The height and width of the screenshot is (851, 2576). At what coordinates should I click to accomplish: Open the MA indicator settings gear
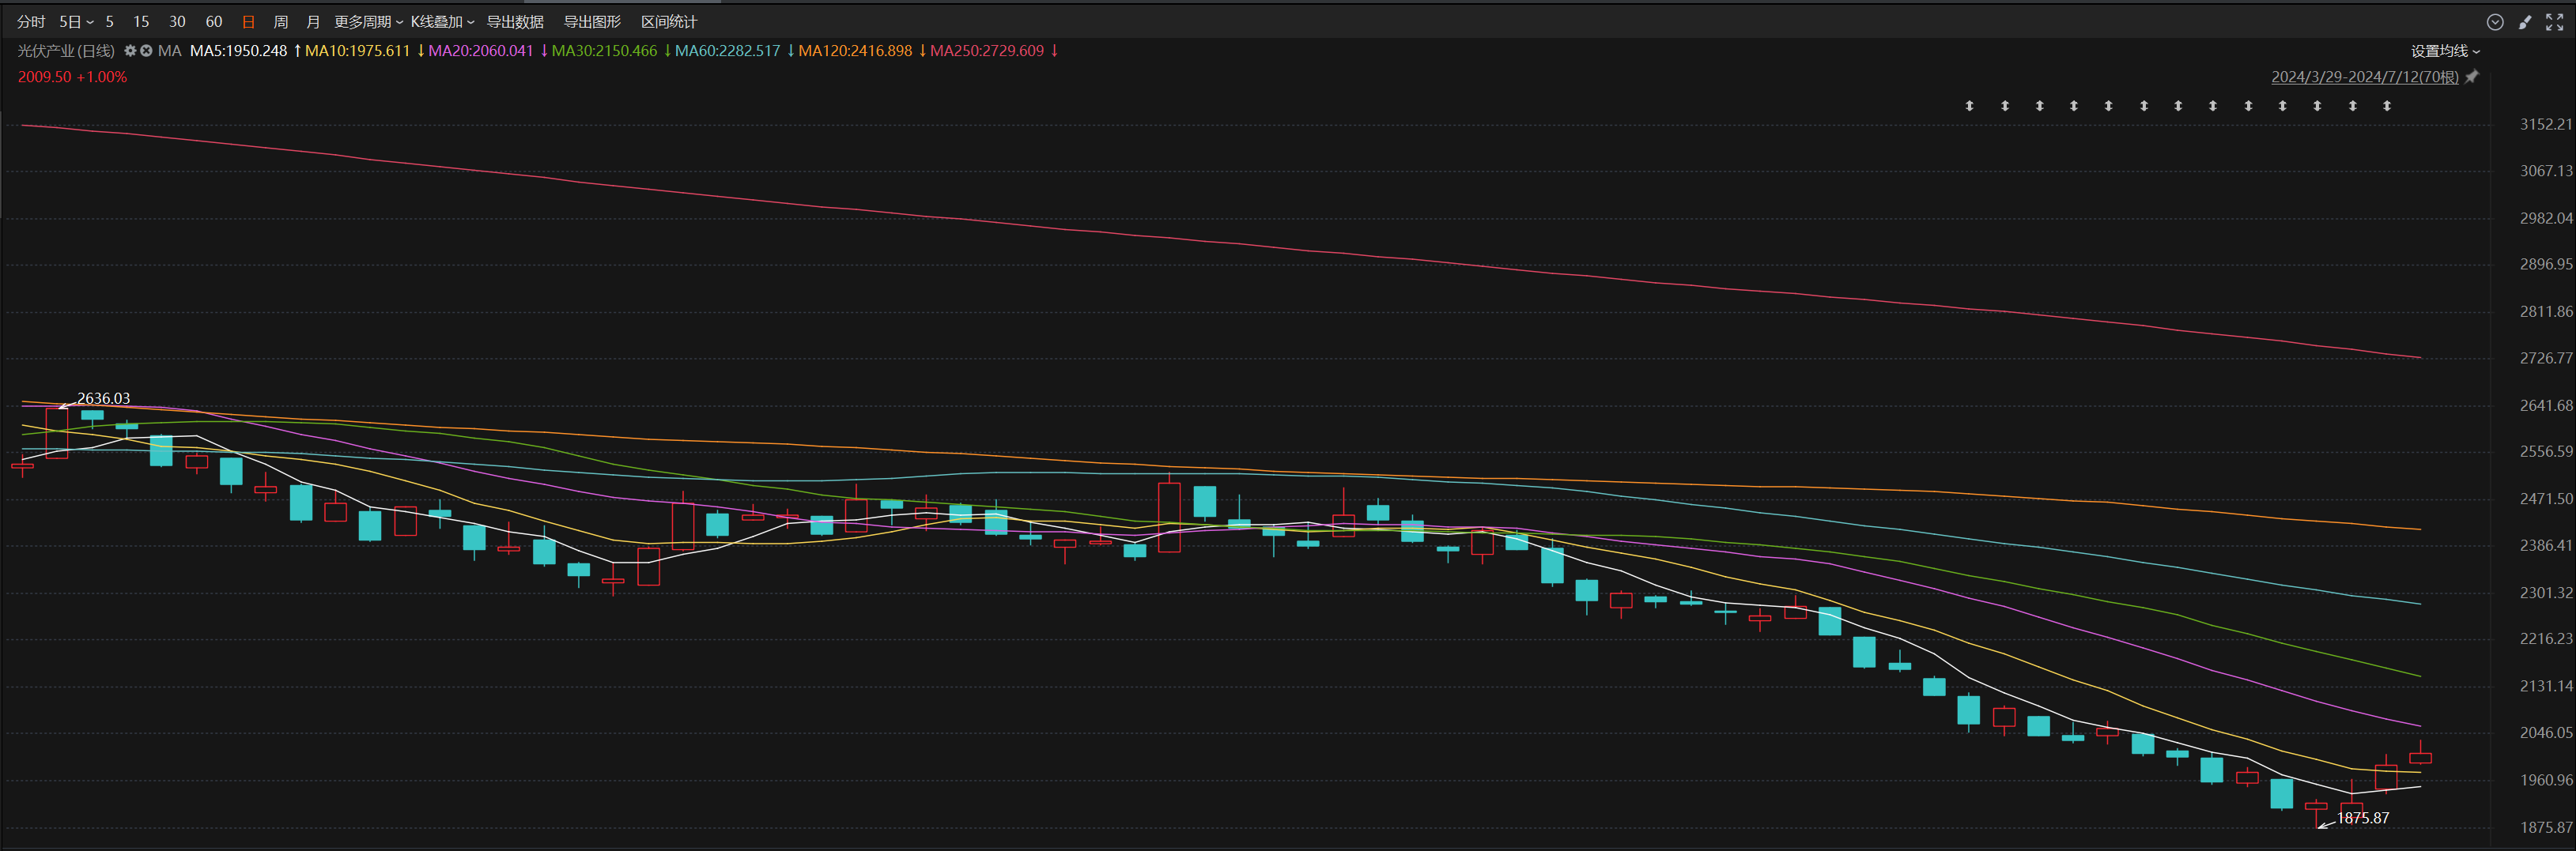[130, 51]
